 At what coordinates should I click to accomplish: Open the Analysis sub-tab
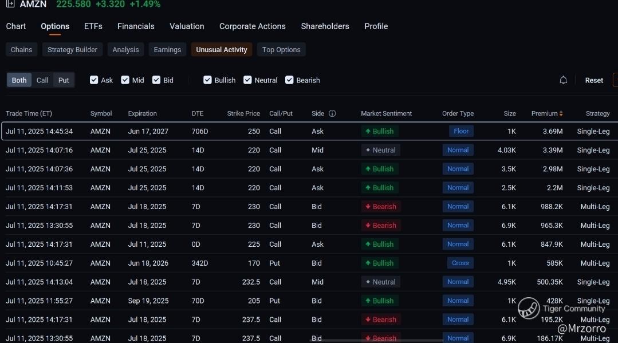[125, 50]
